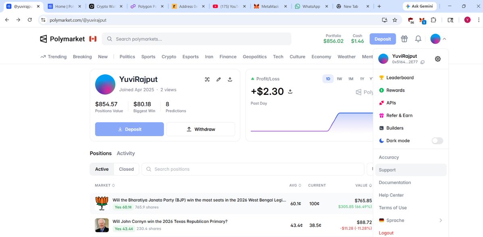
Task: Click the profile avatar in header
Action: click(x=435, y=39)
